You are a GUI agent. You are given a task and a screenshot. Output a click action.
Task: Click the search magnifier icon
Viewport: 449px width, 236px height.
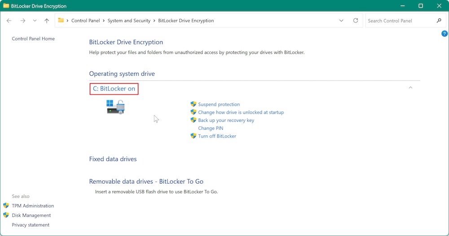pyautogui.click(x=439, y=21)
